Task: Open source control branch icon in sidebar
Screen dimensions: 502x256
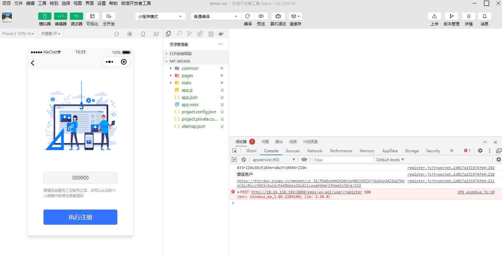Action: (190, 34)
